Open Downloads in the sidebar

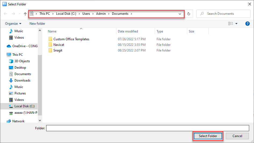click(x=22, y=80)
